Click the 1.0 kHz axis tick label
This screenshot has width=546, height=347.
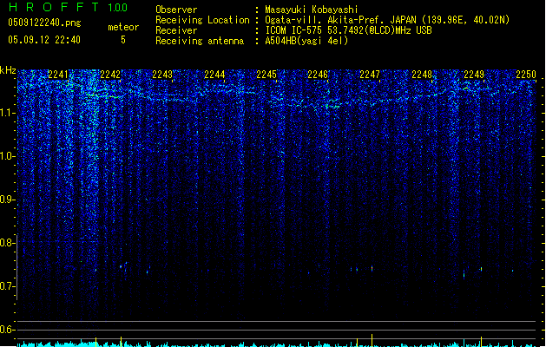tap(7, 156)
